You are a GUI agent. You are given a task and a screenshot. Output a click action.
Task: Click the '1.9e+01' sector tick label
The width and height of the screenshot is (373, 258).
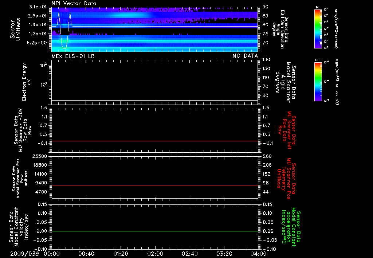pyautogui.click(x=38, y=25)
